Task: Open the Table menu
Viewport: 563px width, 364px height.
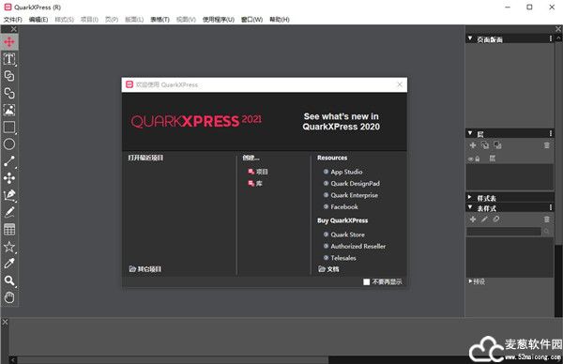Action: coord(160,20)
